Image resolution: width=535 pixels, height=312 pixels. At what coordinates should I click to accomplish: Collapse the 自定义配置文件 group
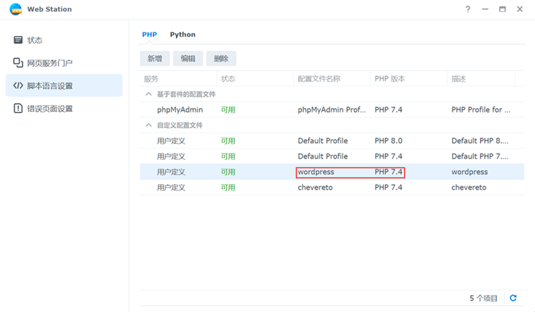click(149, 125)
